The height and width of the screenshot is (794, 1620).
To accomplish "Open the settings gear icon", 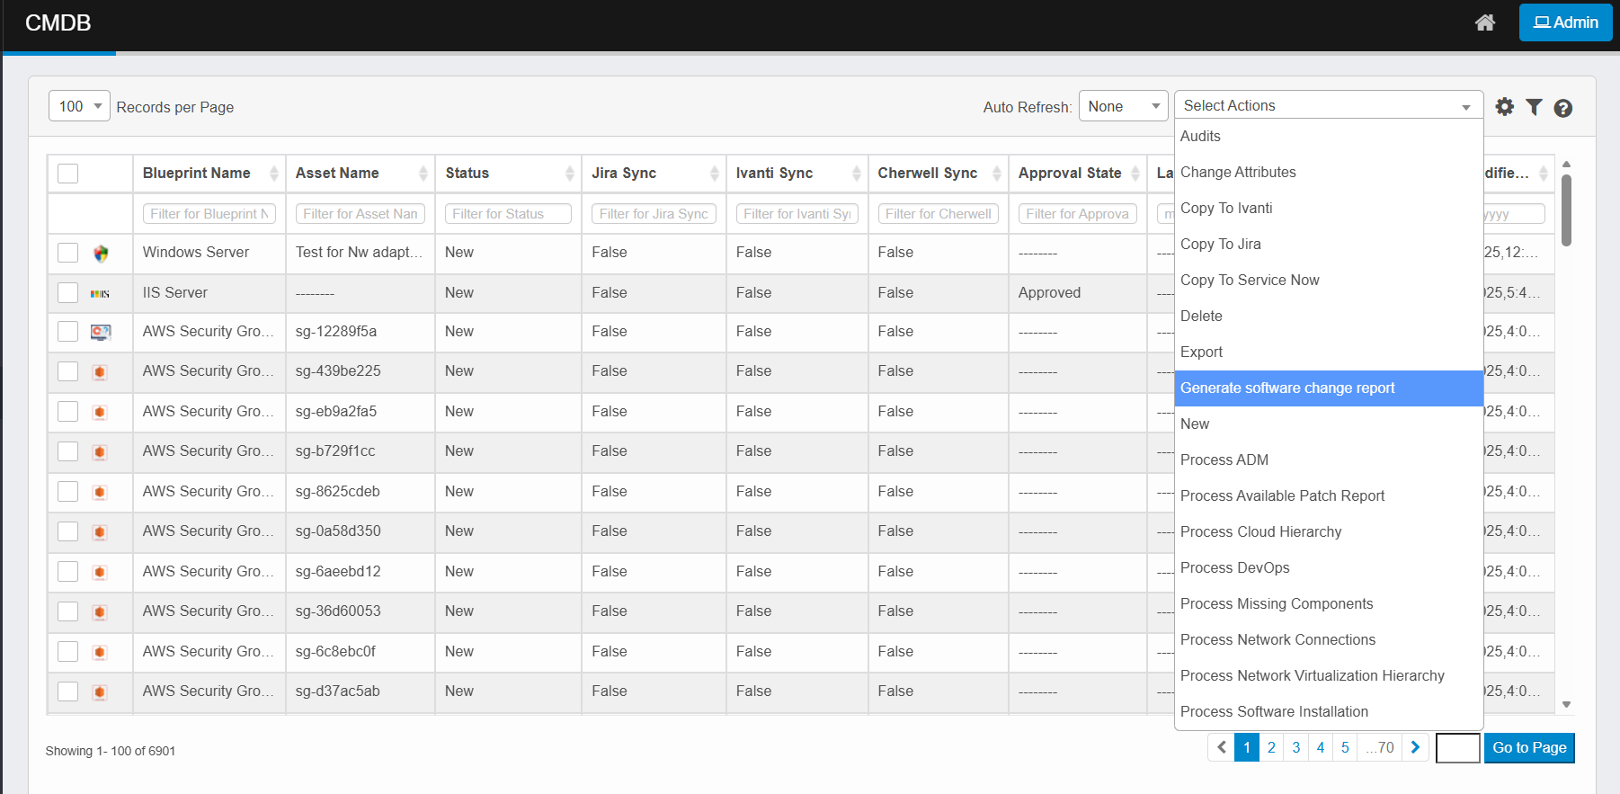I will 1504,107.
